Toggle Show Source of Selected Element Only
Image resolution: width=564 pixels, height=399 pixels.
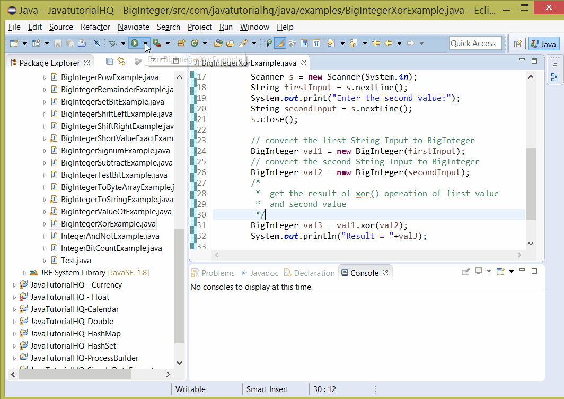point(303,42)
